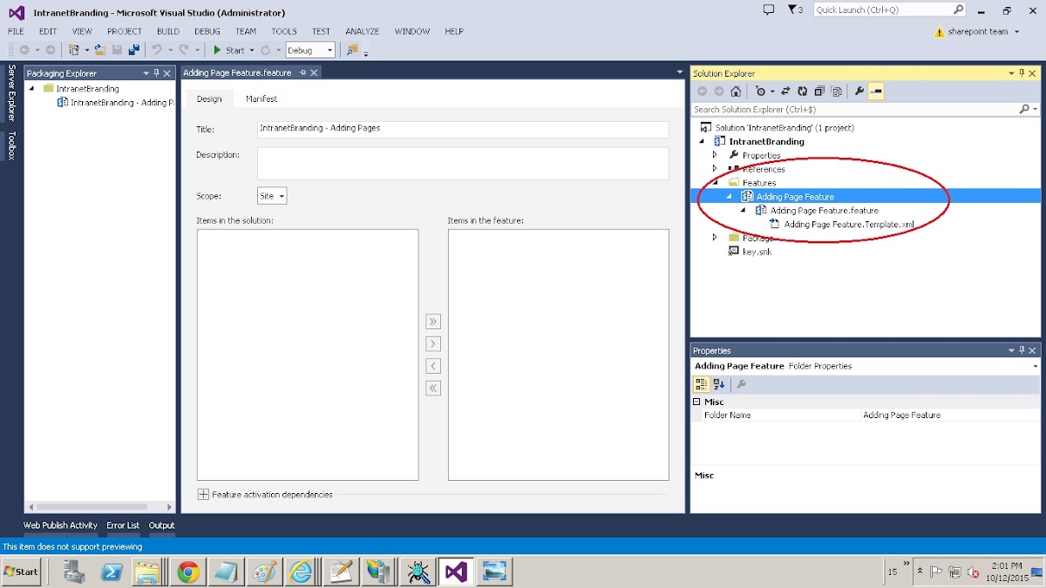
Task: Click the Navigate Backward toolbar arrow
Action: coord(24,51)
